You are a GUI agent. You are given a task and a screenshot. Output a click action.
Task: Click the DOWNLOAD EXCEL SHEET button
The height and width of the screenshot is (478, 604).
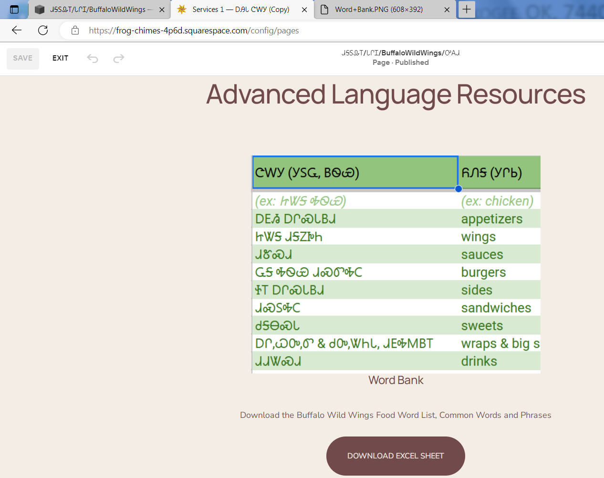(x=396, y=456)
